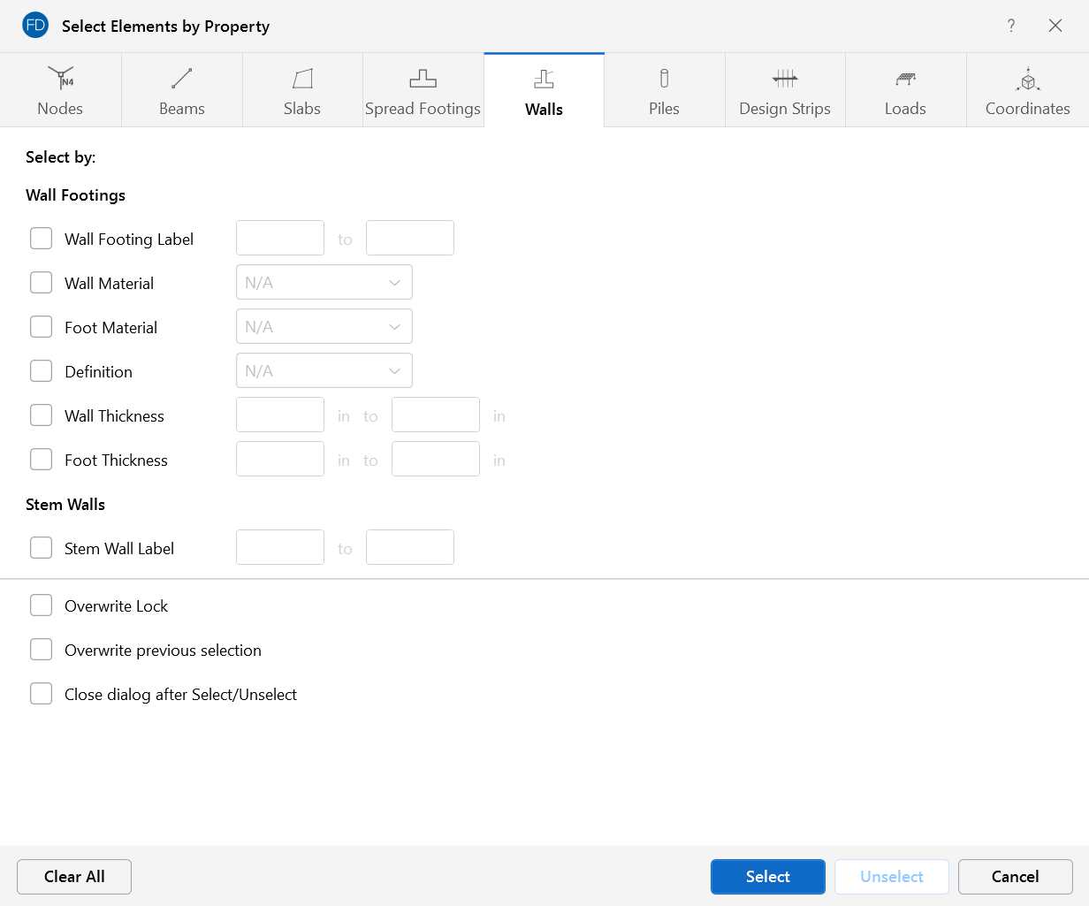The height and width of the screenshot is (906, 1089).
Task: Click the Cancel button
Action: coord(1015,877)
